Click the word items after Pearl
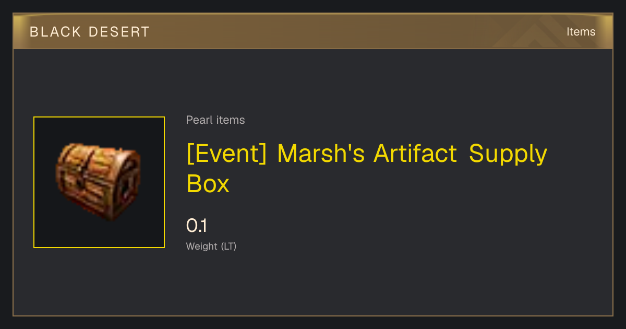 [x=231, y=120]
